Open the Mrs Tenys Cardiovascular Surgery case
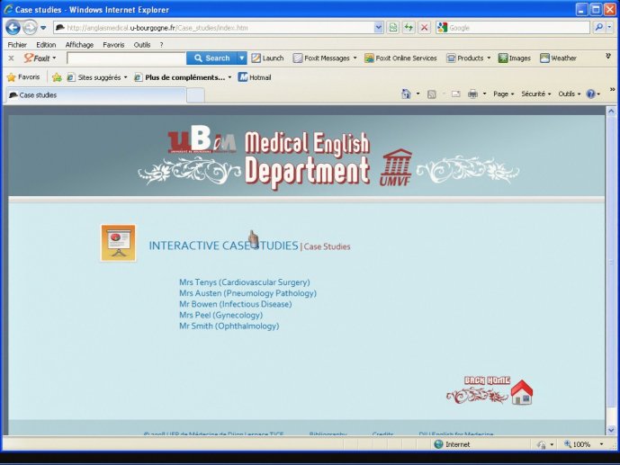620x465 pixels. [245, 282]
